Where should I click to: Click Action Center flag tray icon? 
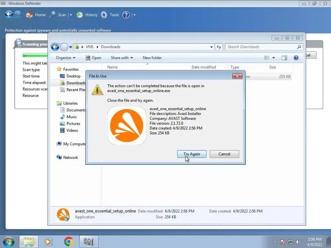(x=283, y=242)
